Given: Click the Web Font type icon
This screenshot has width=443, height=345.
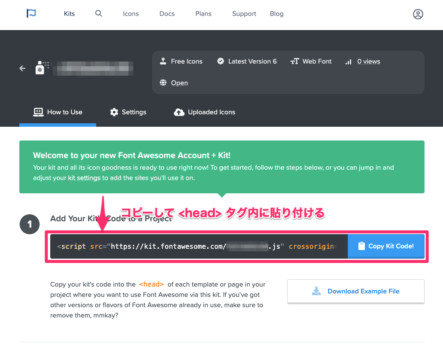Looking at the screenshot, I should pos(294,61).
